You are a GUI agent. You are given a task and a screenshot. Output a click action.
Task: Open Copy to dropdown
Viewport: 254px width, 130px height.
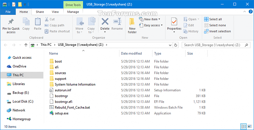click(x=91, y=26)
